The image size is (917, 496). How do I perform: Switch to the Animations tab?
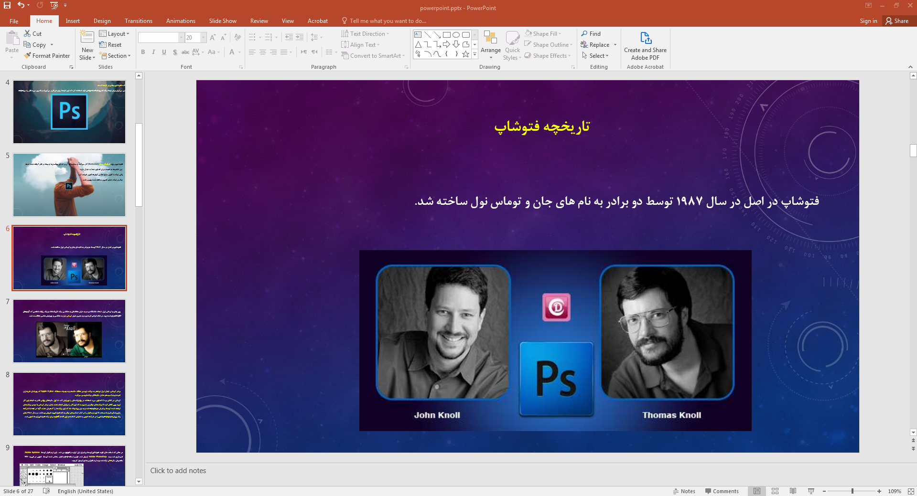pos(181,21)
